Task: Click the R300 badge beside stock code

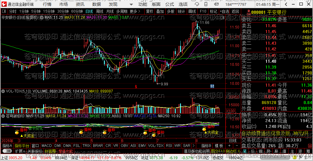Action: [x=249, y=13]
